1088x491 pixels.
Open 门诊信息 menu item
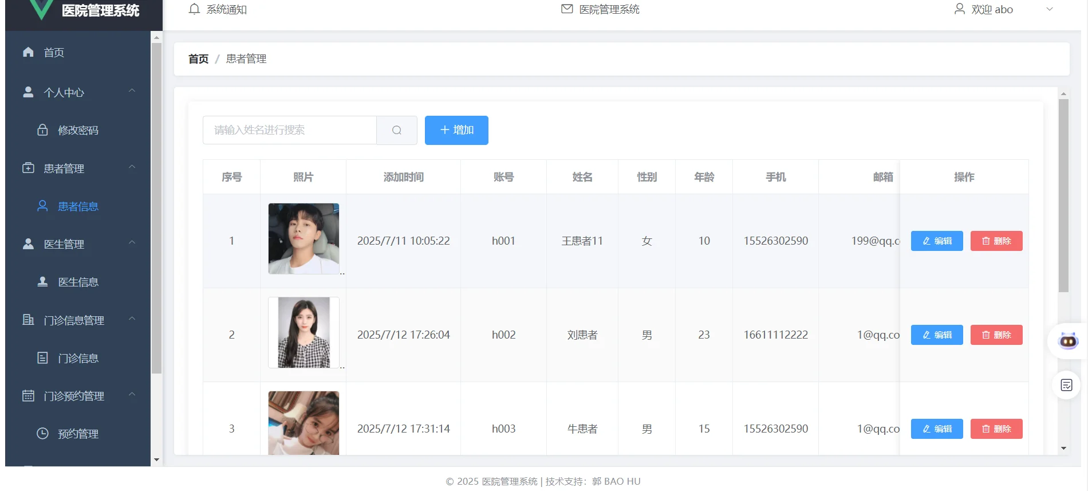tap(78, 358)
